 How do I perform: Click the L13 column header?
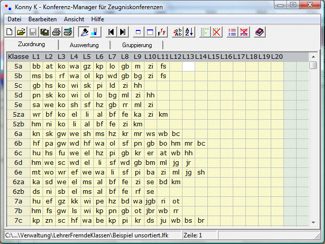(189, 56)
